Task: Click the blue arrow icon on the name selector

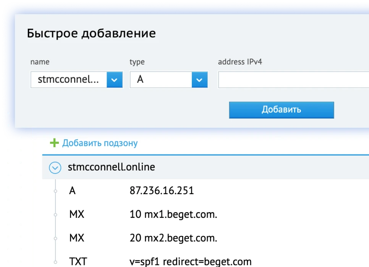Action: [x=115, y=80]
